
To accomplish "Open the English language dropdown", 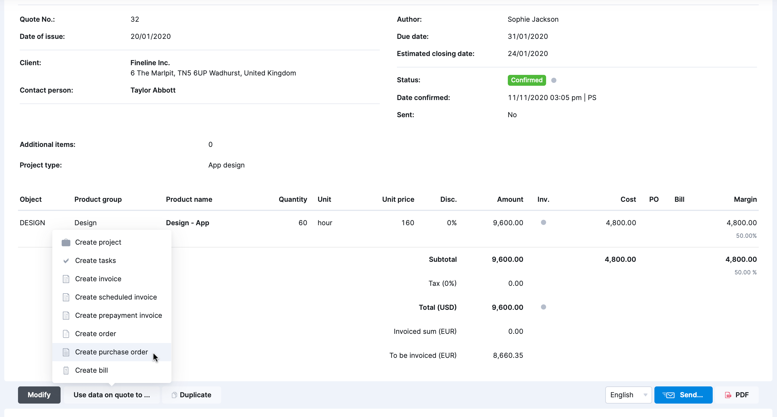I will (x=628, y=395).
